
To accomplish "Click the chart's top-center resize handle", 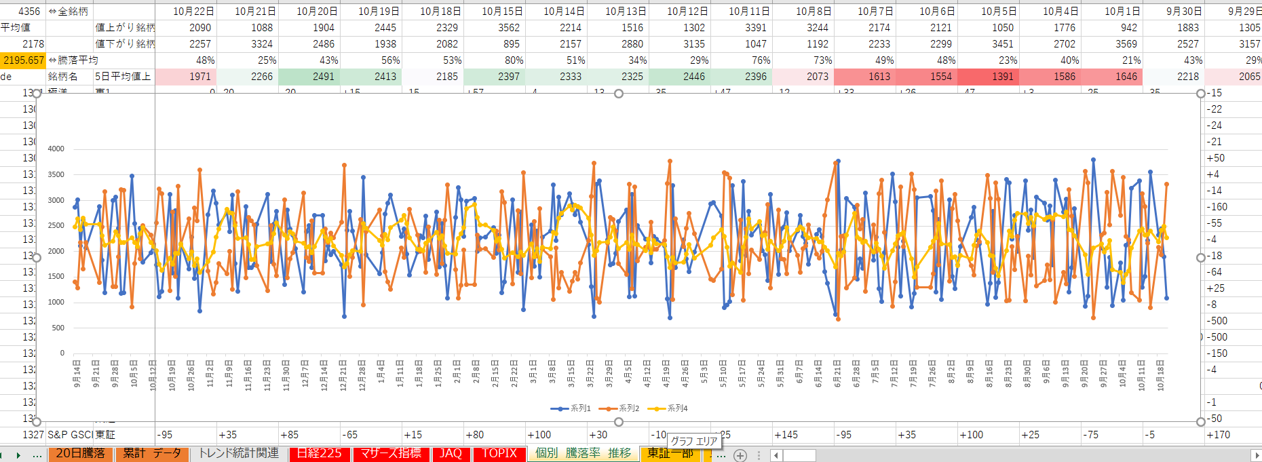I will [x=618, y=94].
